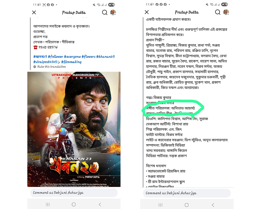Screen dimensions: 261x209
Task: Tap right Comment as Debjani Acharjya field
Action: click(187, 193)
